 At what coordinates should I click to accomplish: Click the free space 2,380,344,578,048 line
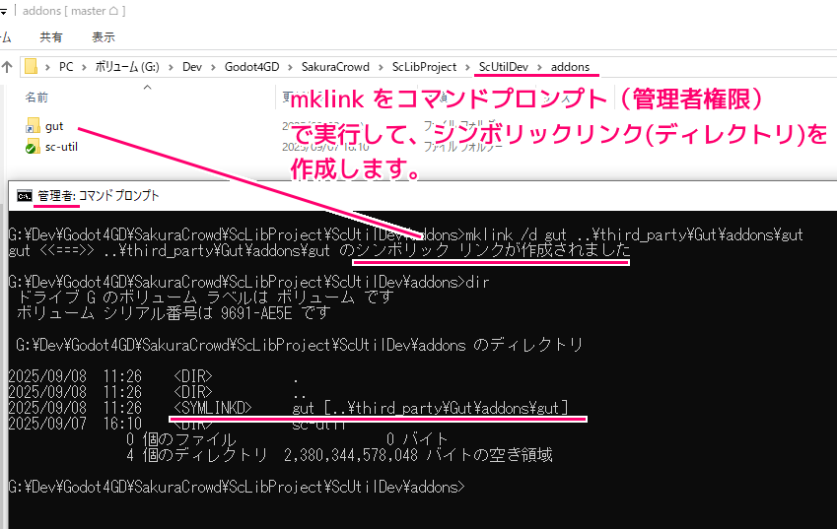point(339,455)
